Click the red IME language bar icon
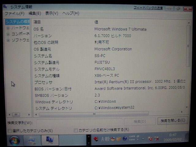The height and width of the screenshot is (147, 196). pyautogui.click(x=96, y=139)
